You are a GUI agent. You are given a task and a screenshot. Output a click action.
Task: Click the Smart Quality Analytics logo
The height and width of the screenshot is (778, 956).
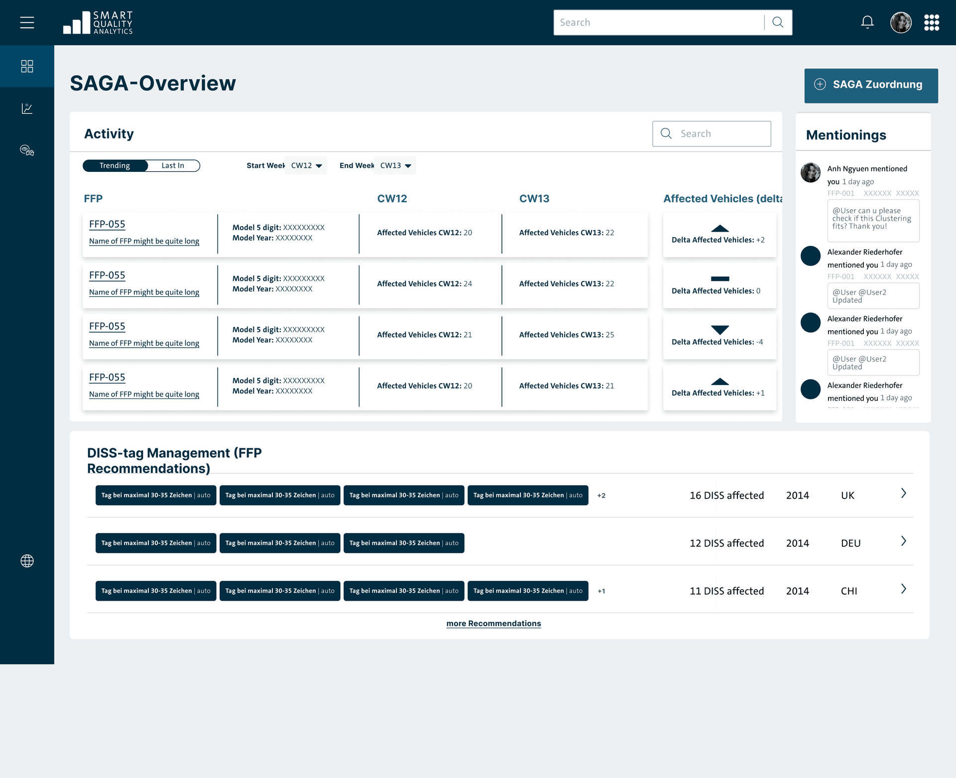click(x=98, y=22)
